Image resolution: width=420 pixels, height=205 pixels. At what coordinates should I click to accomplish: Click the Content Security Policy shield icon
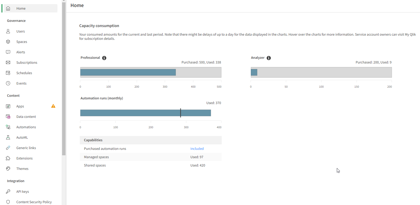[x=8, y=202]
